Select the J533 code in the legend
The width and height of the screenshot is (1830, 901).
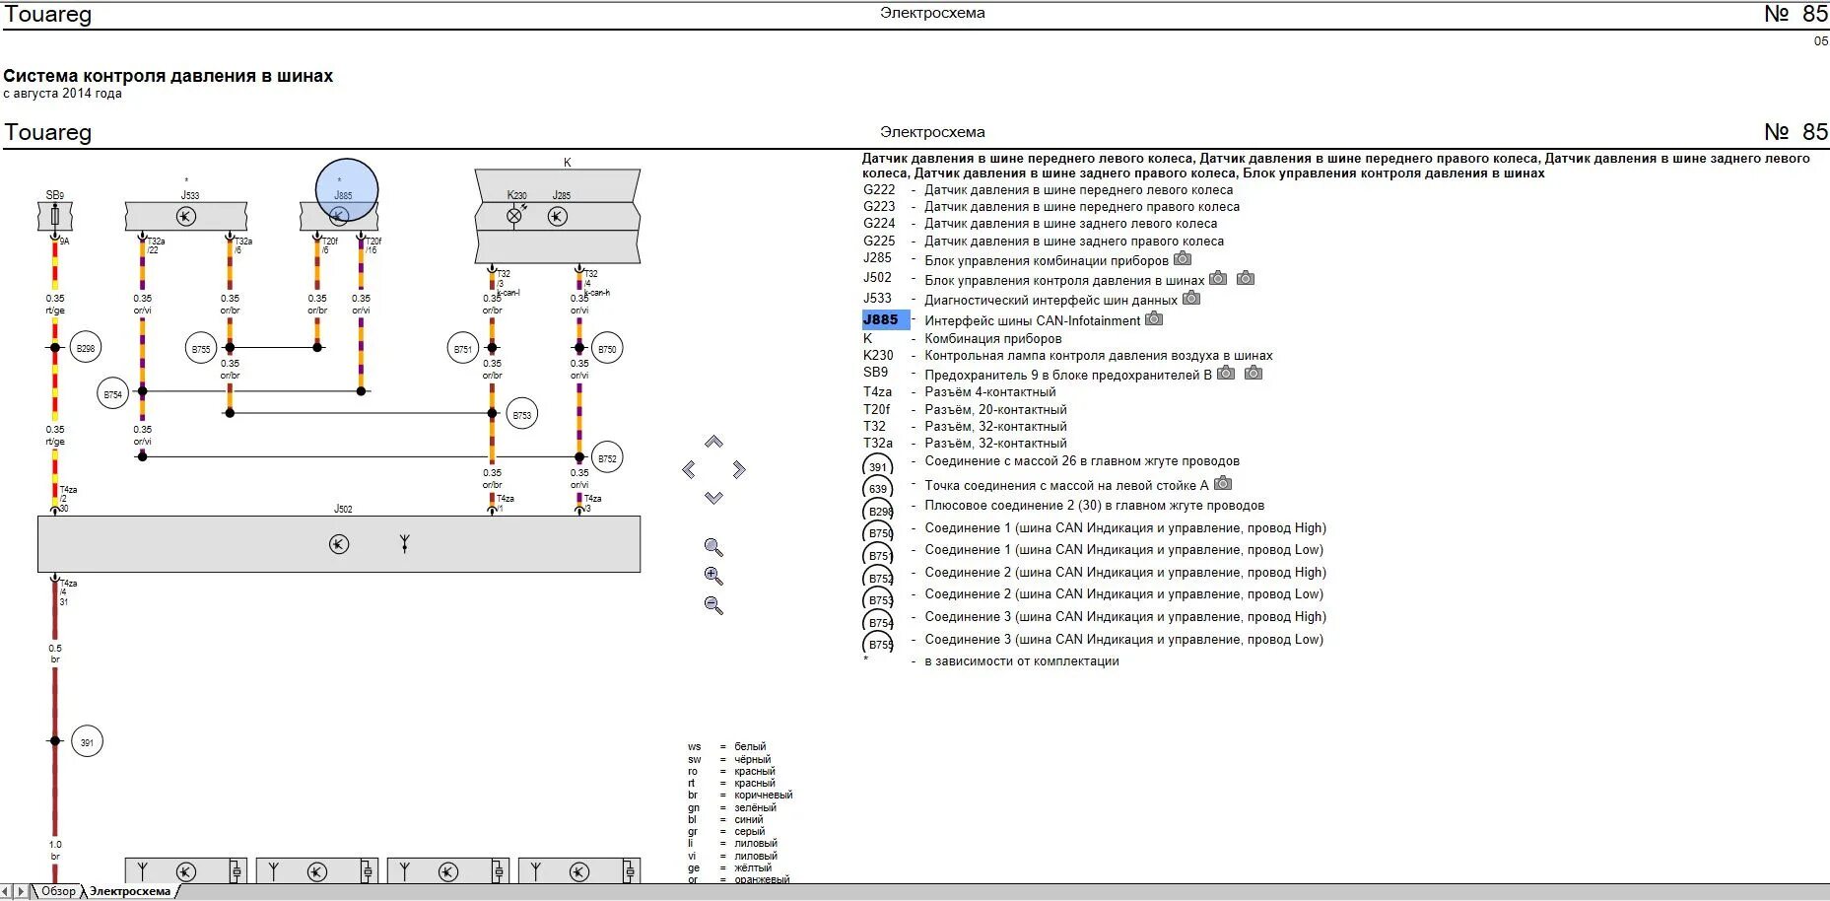click(x=877, y=299)
